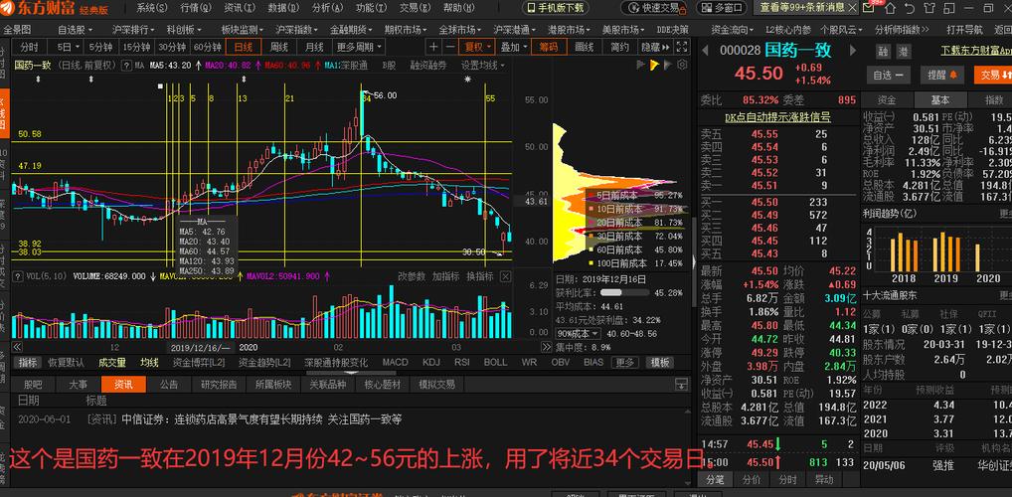Close the volume indicator panel
Screen dimensions: 1012x497
click(x=505, y=276)
